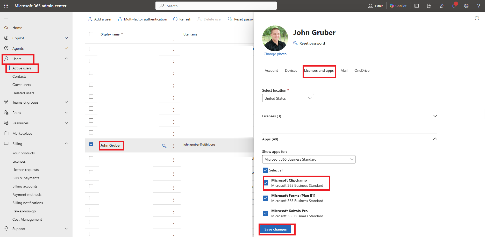
Task: Switch to the OneDrive tab
Action: click(x=362, y=70)
